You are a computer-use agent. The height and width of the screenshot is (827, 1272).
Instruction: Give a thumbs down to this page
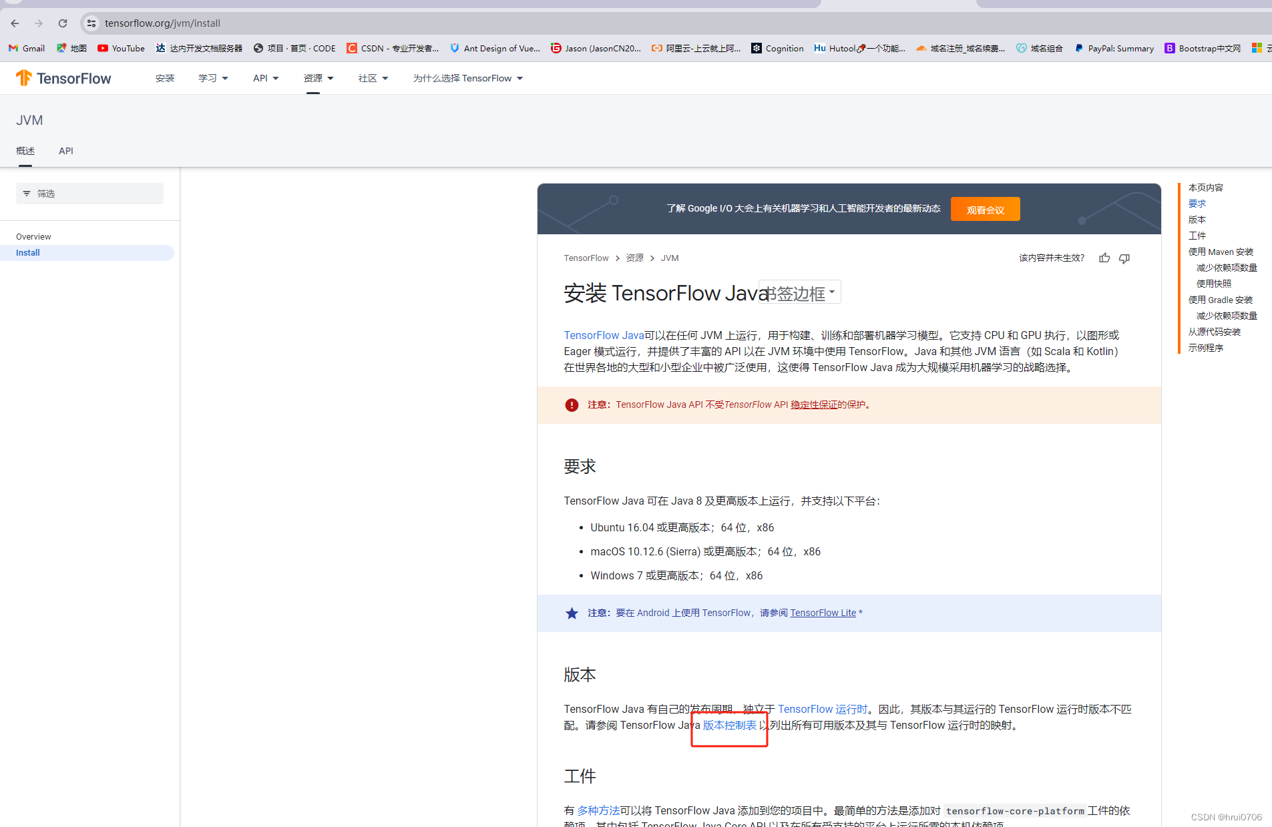pyautogui.click(x=1124, y=258)
